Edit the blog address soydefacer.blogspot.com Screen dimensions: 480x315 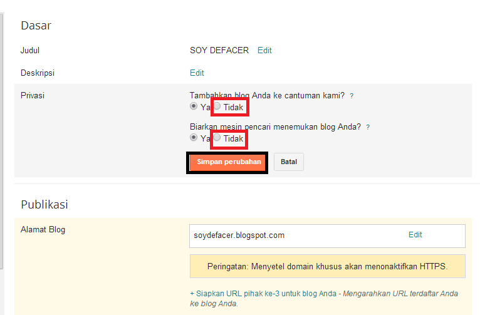point(415,235)
